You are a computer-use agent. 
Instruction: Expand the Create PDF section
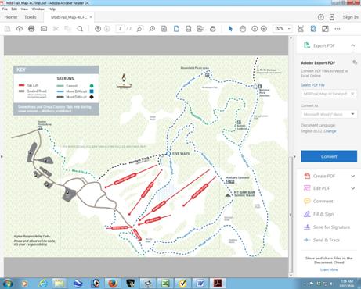353,176
